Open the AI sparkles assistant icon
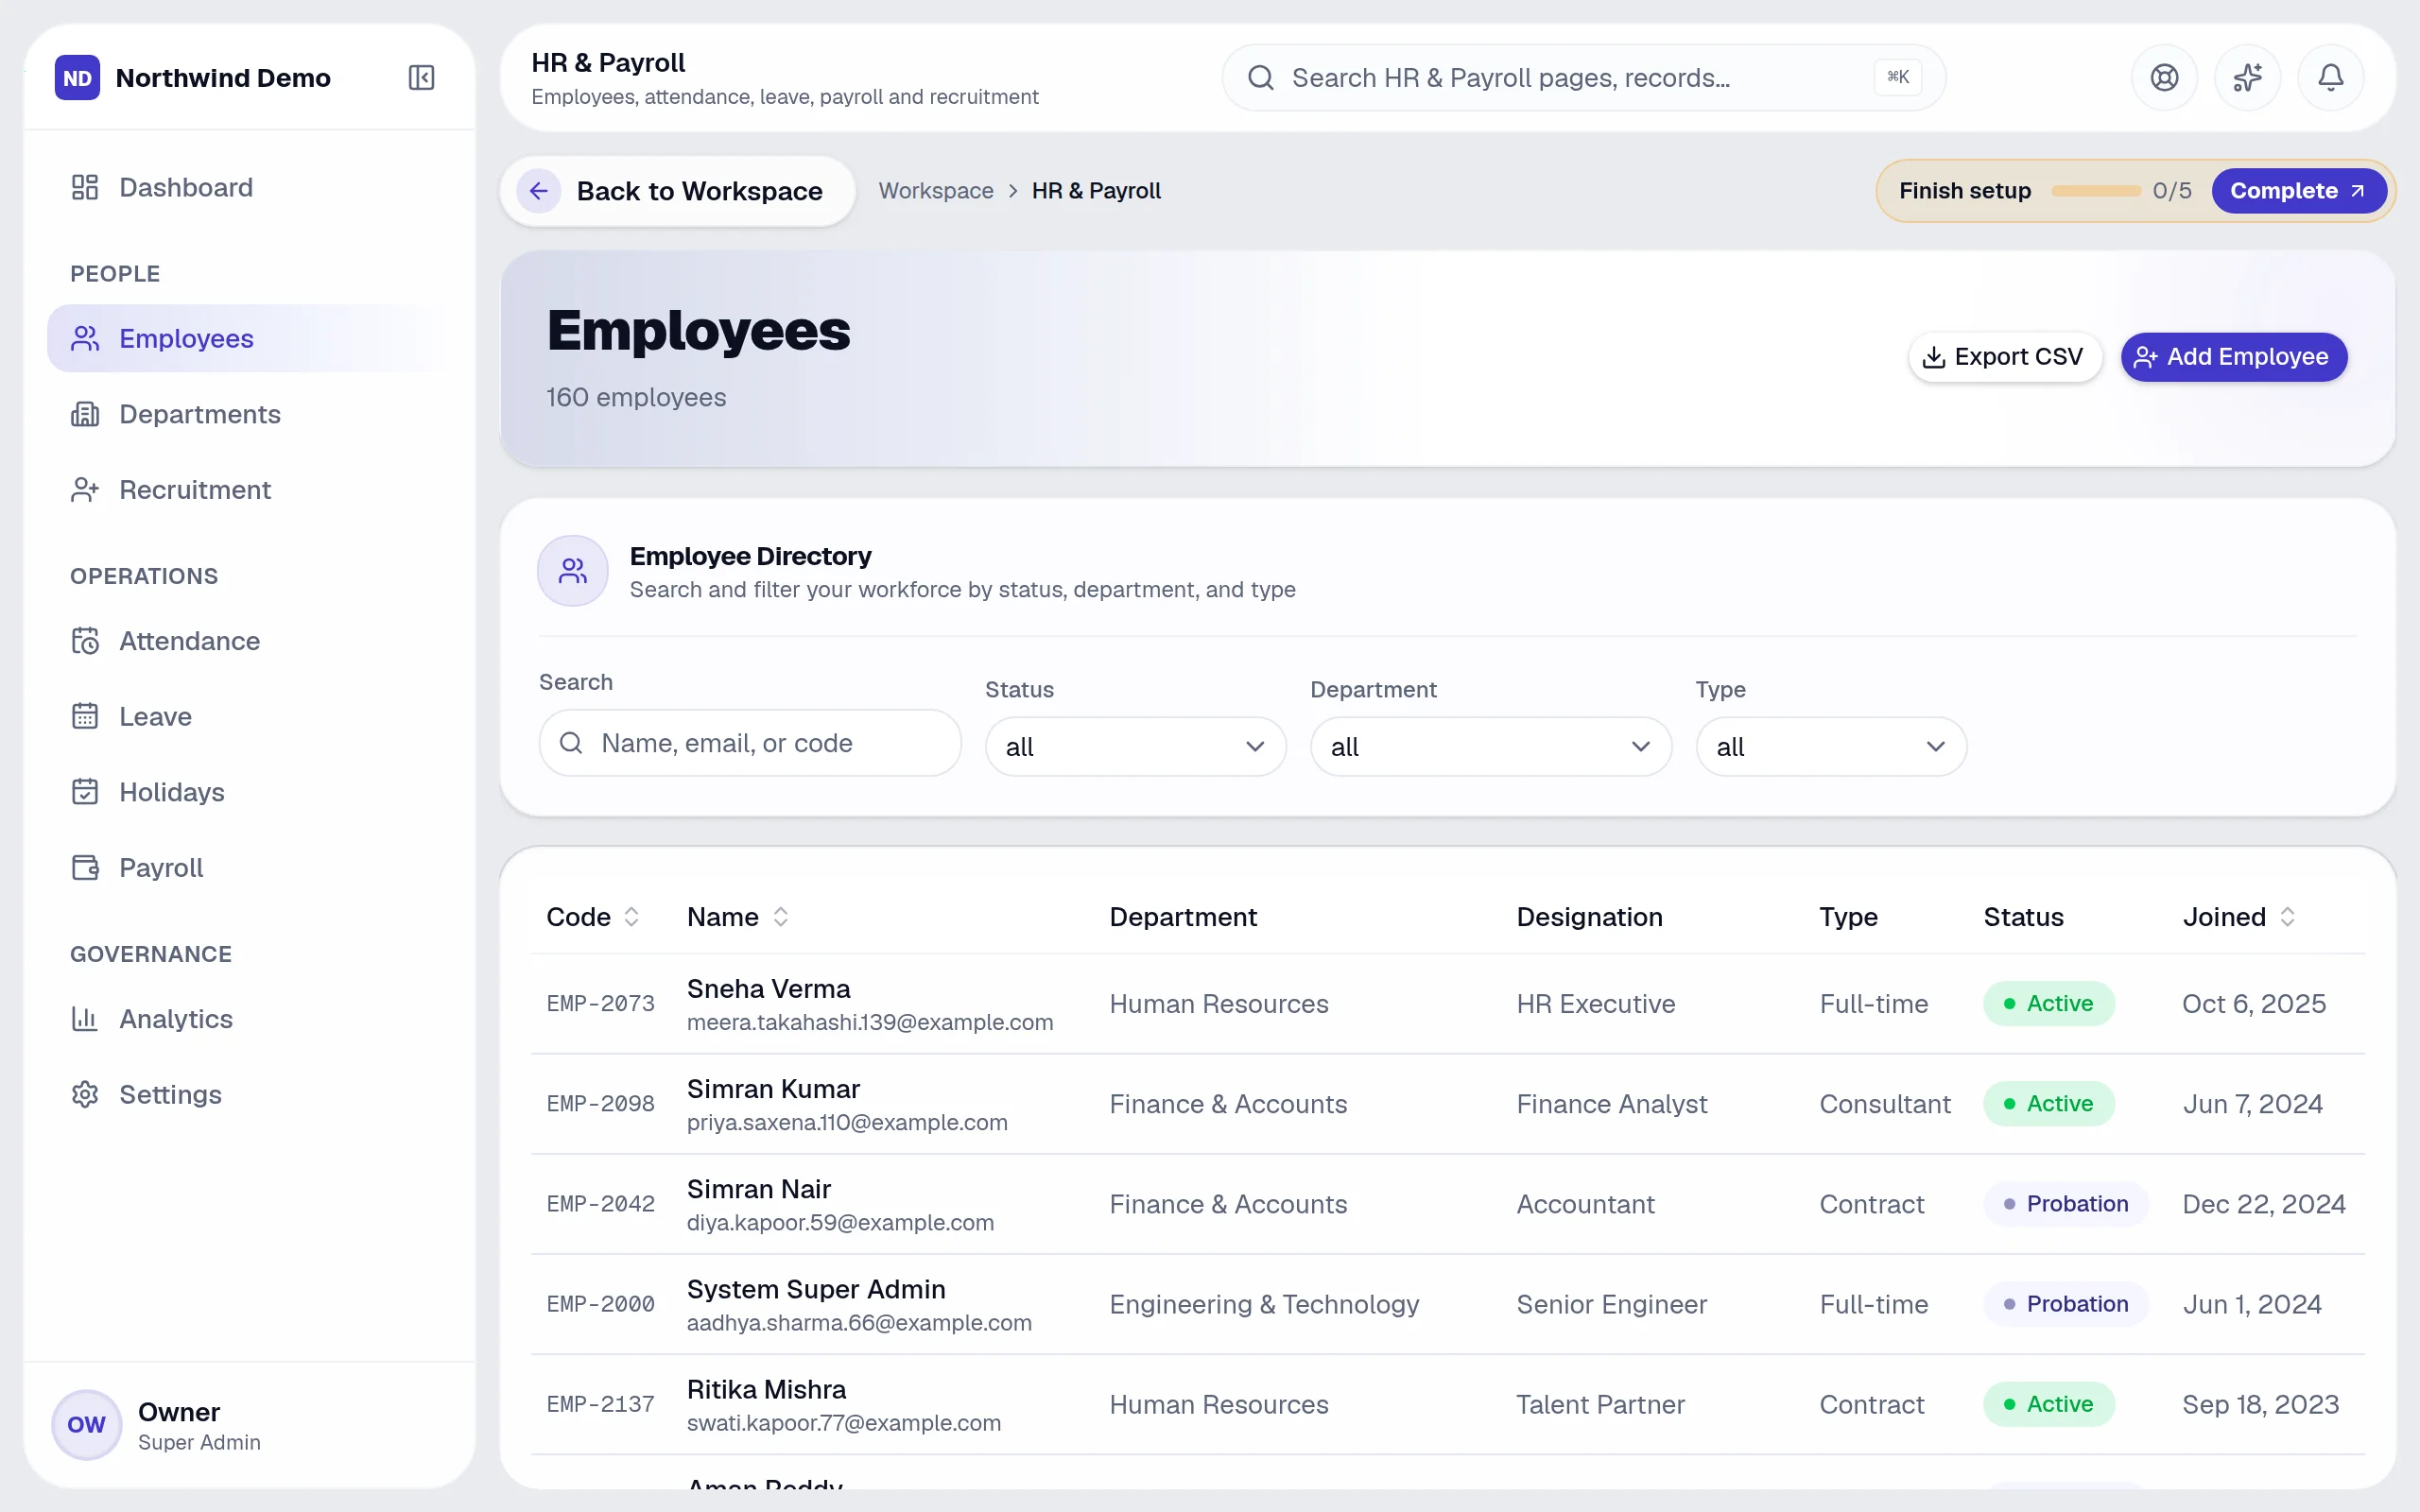The height and width of the screenshot is (1512, 2420). coord(2247,77)
